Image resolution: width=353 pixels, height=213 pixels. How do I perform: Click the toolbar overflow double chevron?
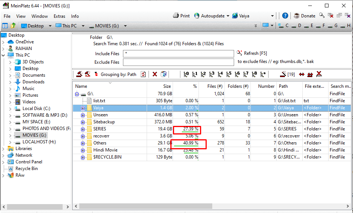tap(256, 26)
